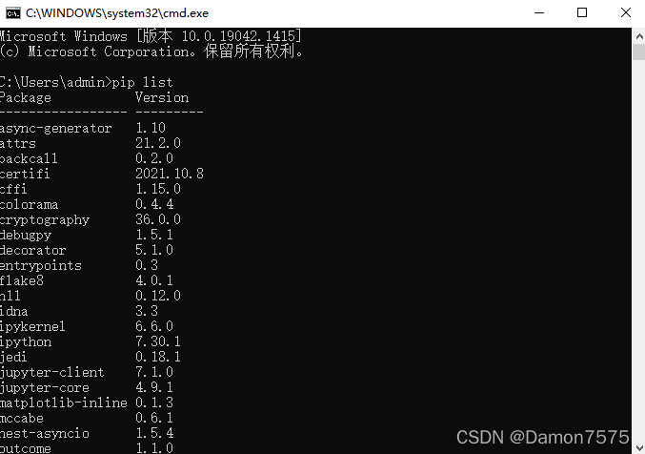Click the vertical scrollbar thumb
The height and width of the screenshot is (454, 645).
click(x=639, y=52)
